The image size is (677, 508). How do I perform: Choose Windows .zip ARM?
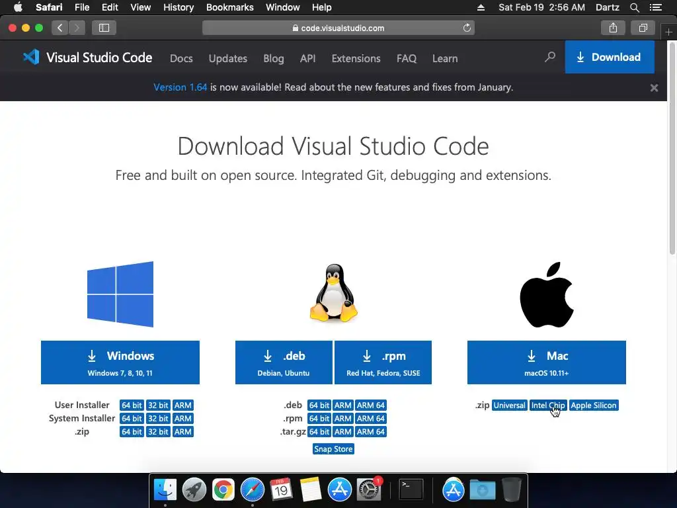pyautogui.click(x=182, y=431)
